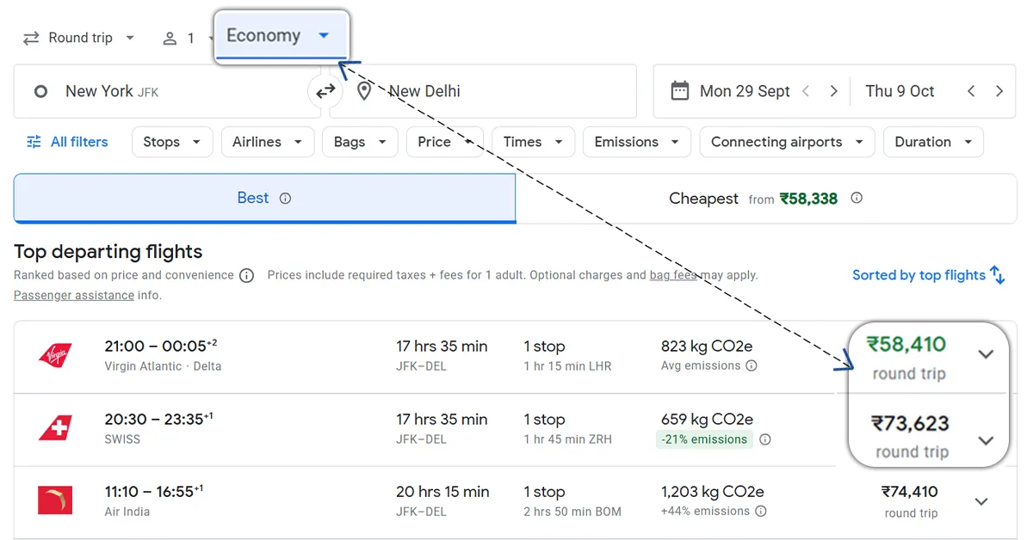Click the info icon next to Cheapest price
This screenshot has width=1033, height=540.
(857, 198)
